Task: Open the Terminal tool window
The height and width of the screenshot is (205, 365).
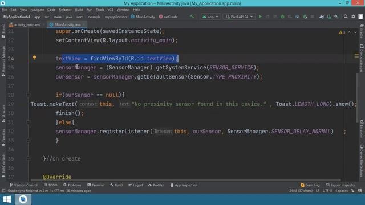Action: point(96,185)
